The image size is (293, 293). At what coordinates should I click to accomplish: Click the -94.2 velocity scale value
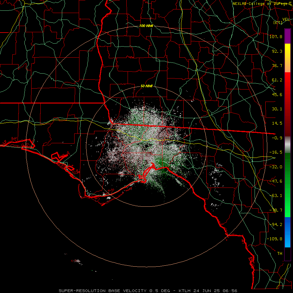[276, 225]
